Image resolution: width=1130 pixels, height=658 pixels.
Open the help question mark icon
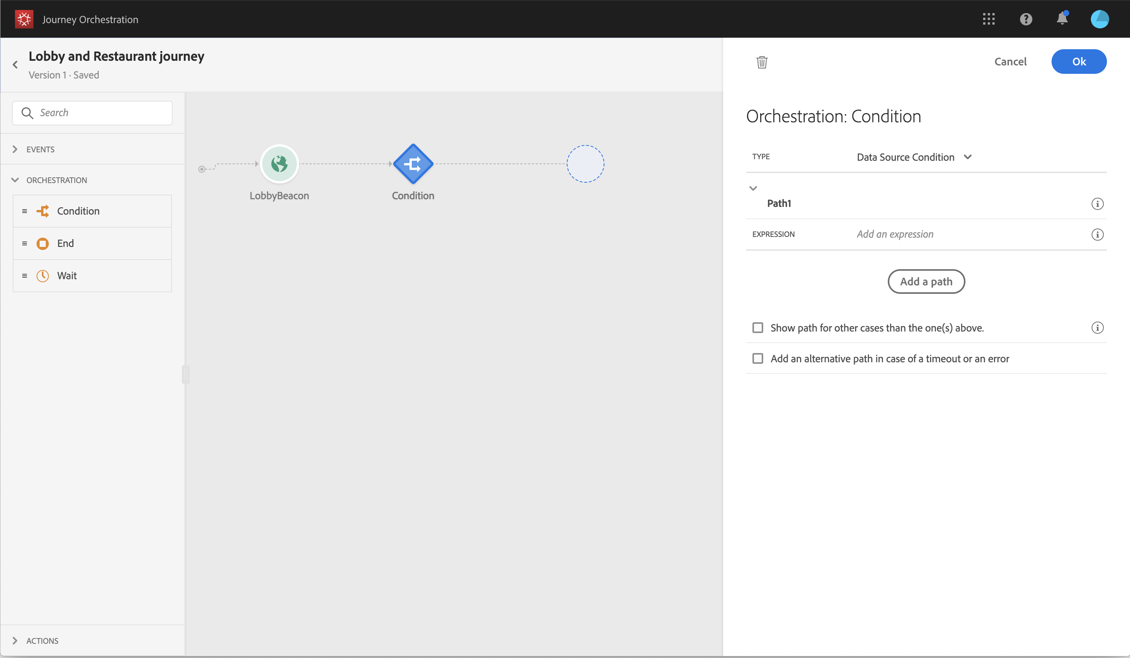[x=1025, y=19]
